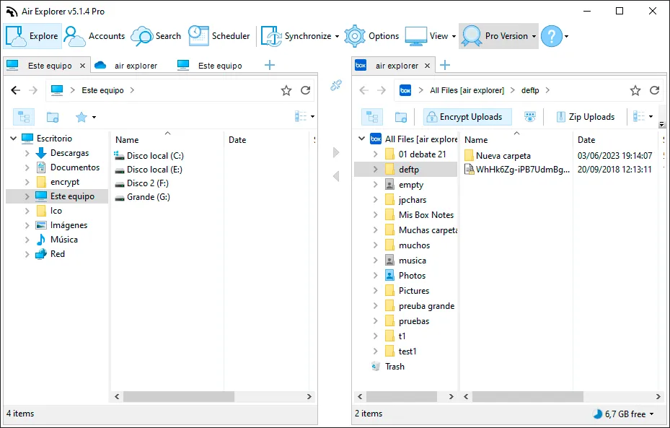Screen dimensions: 670x428
Task: Switch to the second Este equipo tab
Action: 210,66
